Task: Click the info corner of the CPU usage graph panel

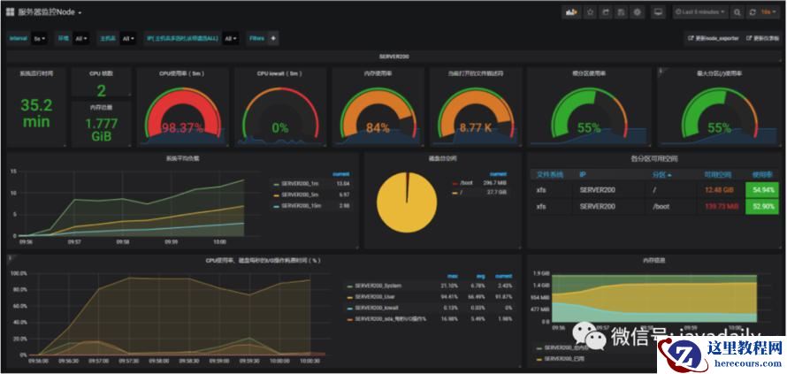Action: tap(9, 258)
